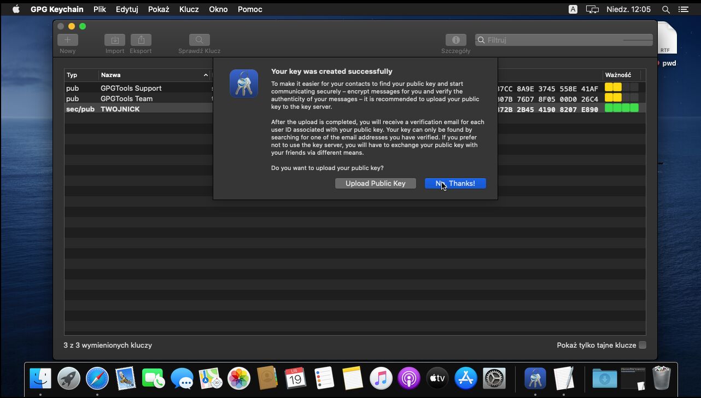This screenshot has height=398, width=701.
Task: Open GPG Keychain icon in the Dock
Action: coord(535,378)
